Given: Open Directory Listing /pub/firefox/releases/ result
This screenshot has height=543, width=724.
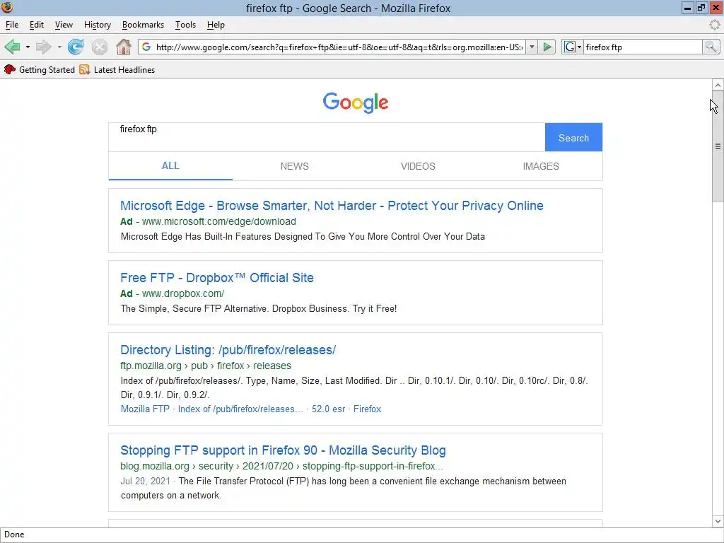Looking at the screenshot, I should click(228, 350).
